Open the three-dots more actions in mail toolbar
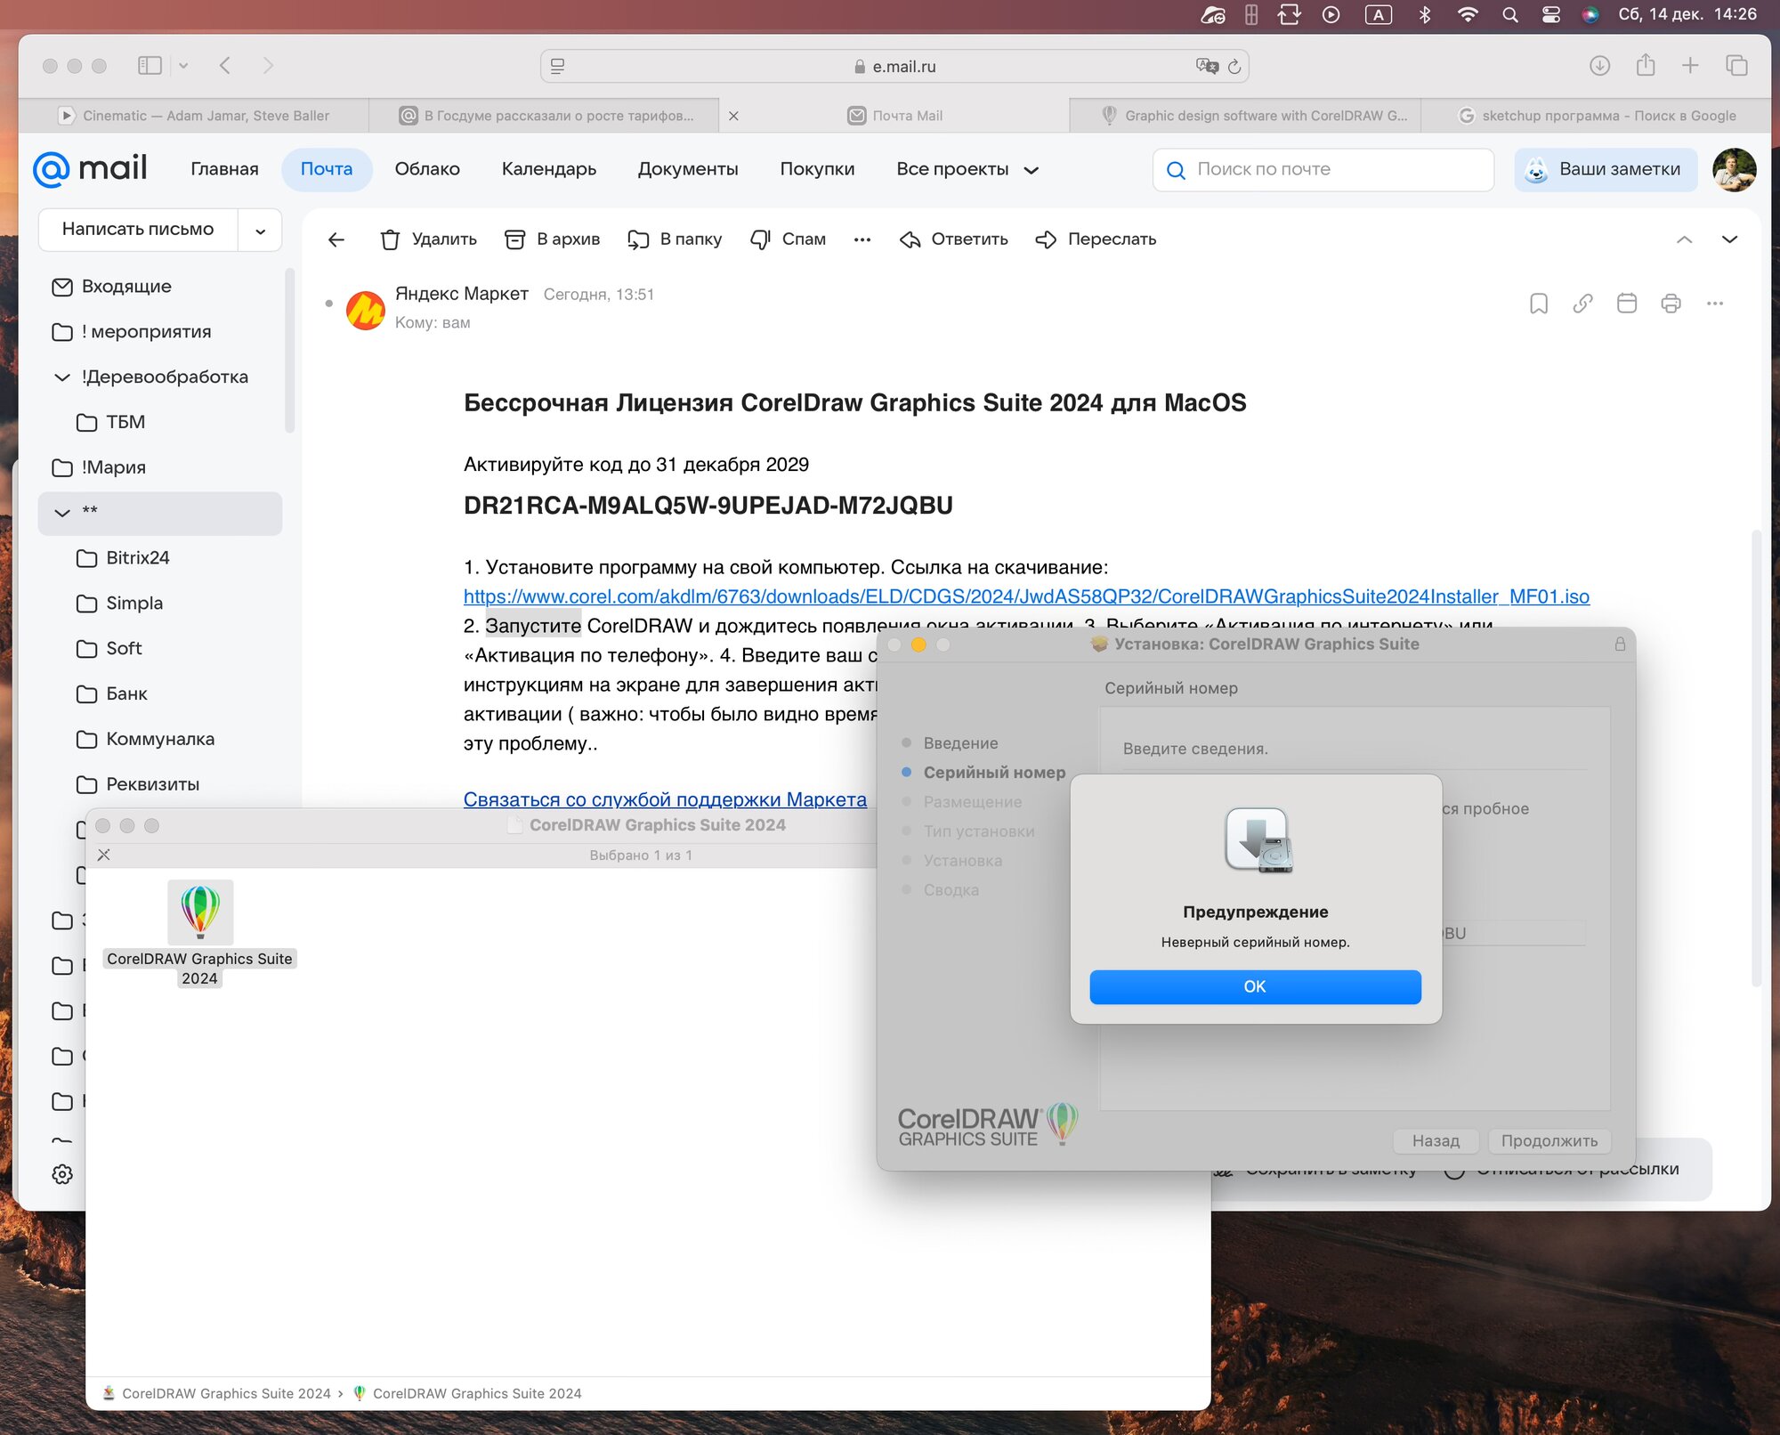 pos(862,239)
